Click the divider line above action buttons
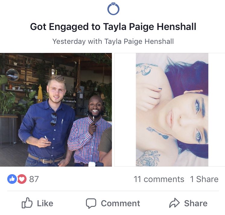225x215 pixels. (x=113, y=191)
